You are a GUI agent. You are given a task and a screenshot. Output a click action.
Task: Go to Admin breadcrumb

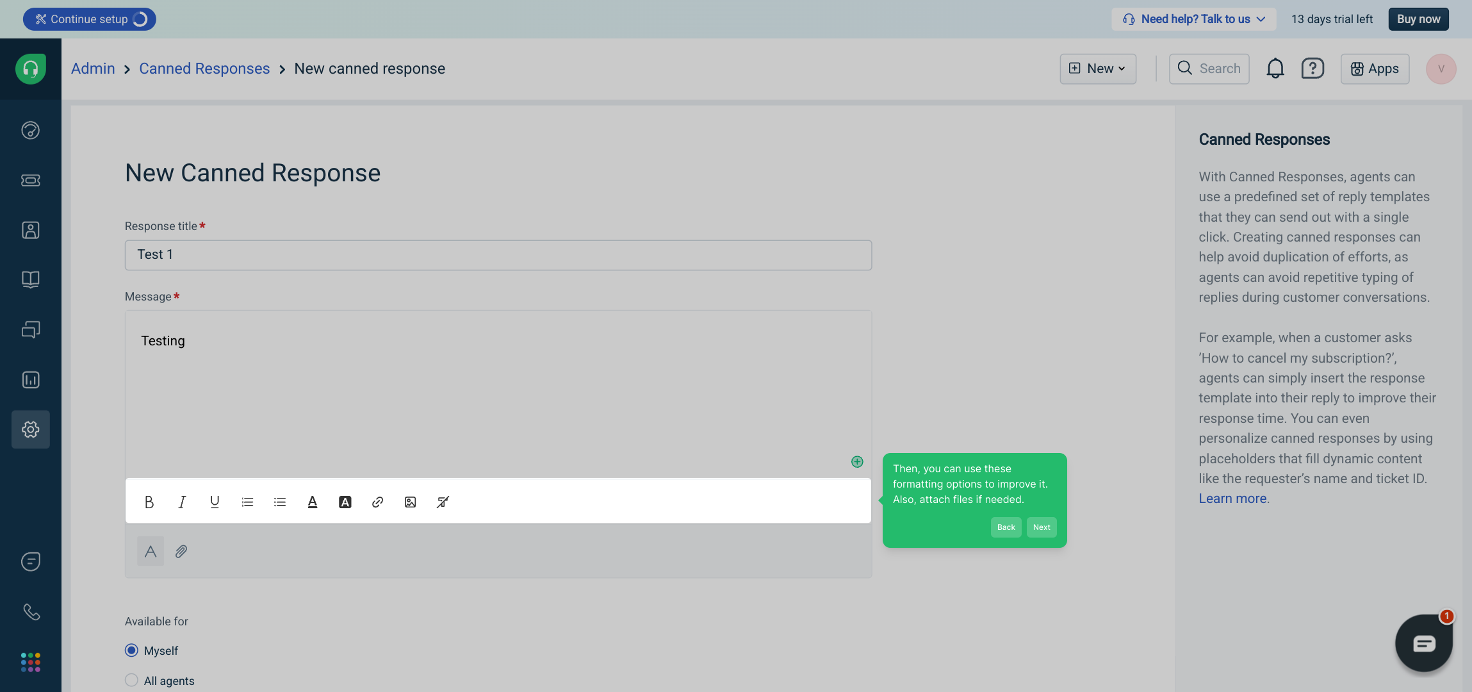click(93, 69)
